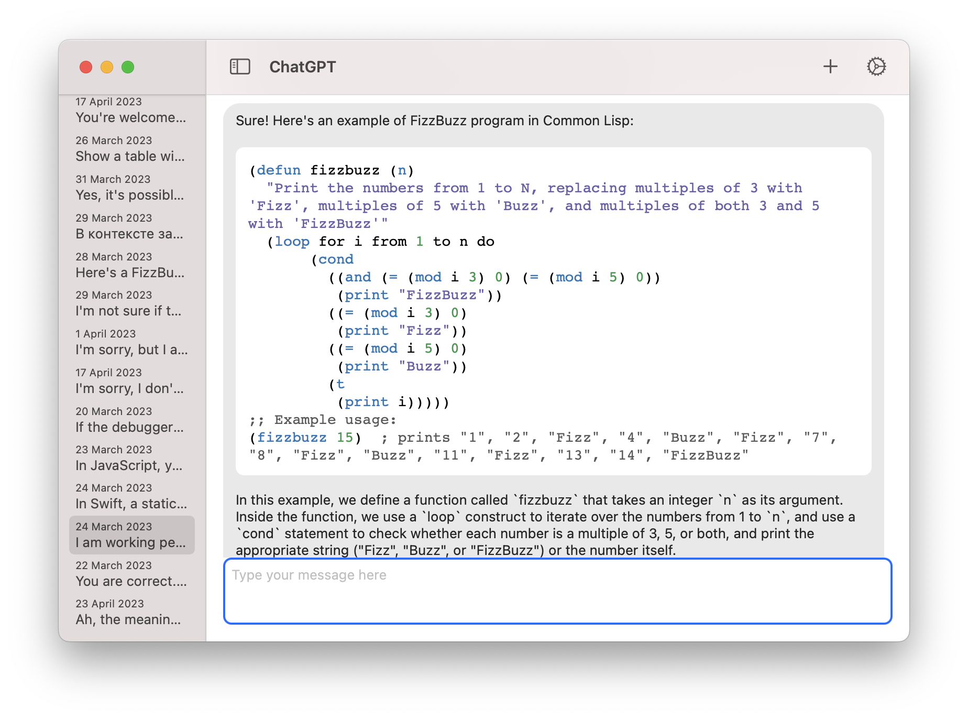Screen dimensions: 968x719
Task: Click the "((and (= (mod i 3) 0)" line
Action: click(x=494, y=277)
